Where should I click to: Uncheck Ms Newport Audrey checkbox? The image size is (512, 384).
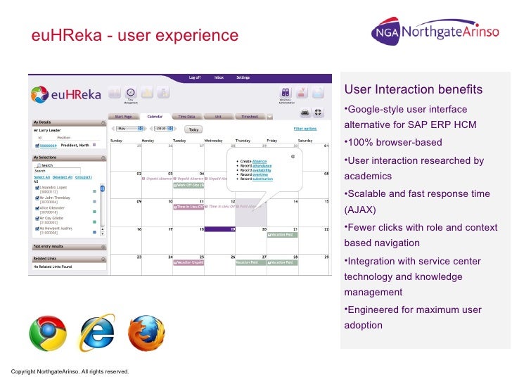[37, 229]
